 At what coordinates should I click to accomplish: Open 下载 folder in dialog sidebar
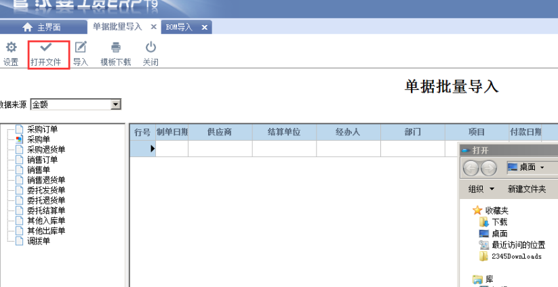tap(493, 222)
